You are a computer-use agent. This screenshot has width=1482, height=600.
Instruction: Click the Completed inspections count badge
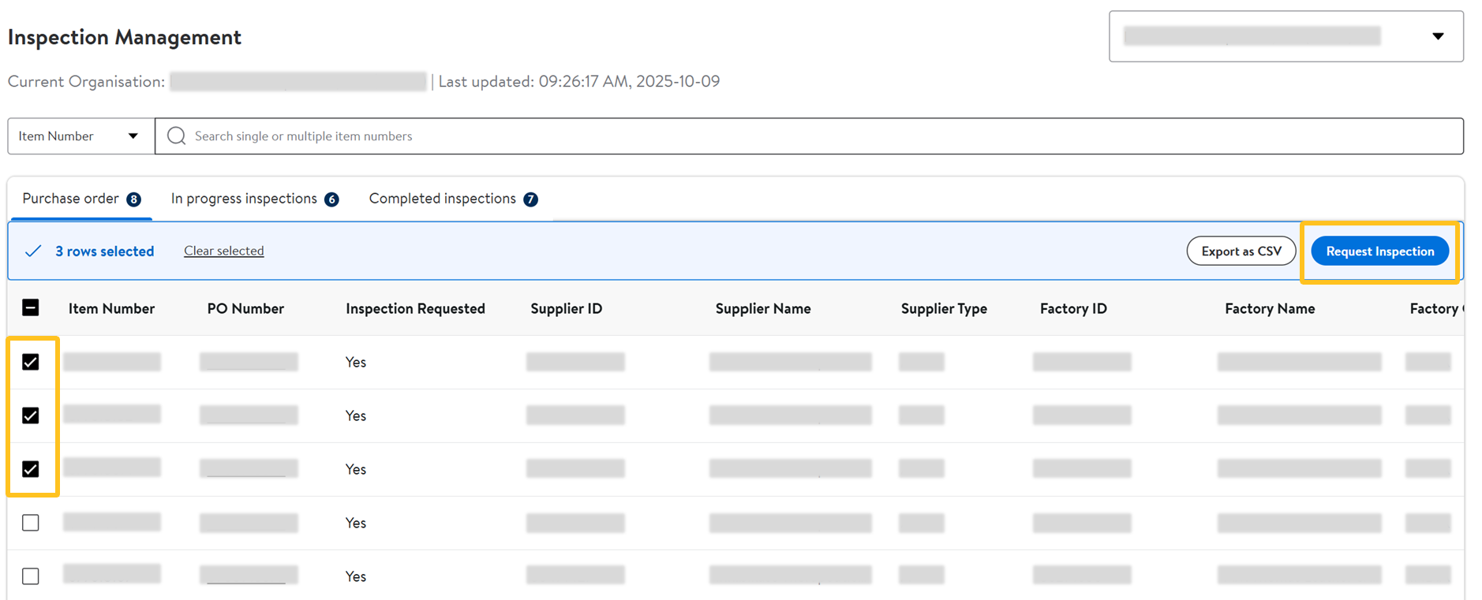[x=531, y=199]
